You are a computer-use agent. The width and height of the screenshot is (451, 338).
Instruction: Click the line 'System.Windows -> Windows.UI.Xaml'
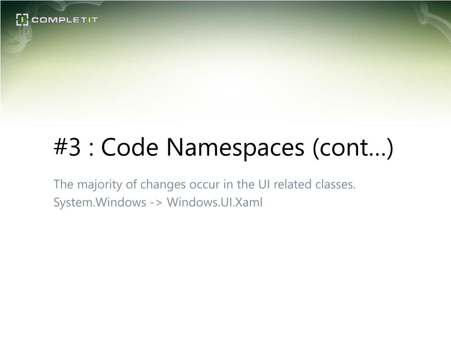coord(158,202)
